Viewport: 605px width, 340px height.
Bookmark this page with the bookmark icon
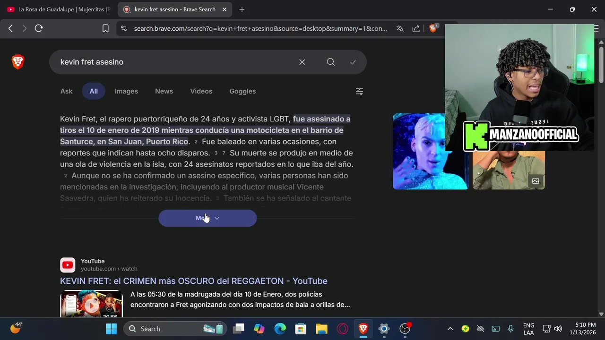tap(105, 28)
